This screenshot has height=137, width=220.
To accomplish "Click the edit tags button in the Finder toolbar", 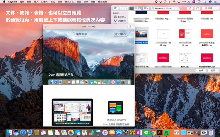I will point(197,8).
